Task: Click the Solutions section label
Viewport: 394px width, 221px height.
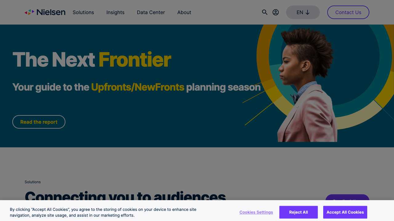Action: [x=33, y=182]
